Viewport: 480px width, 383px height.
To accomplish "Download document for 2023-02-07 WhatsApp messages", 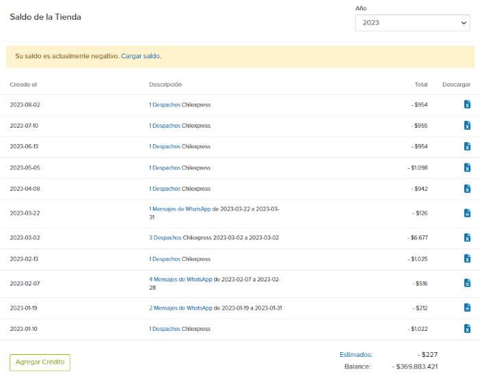I will (x=467, y=283).
